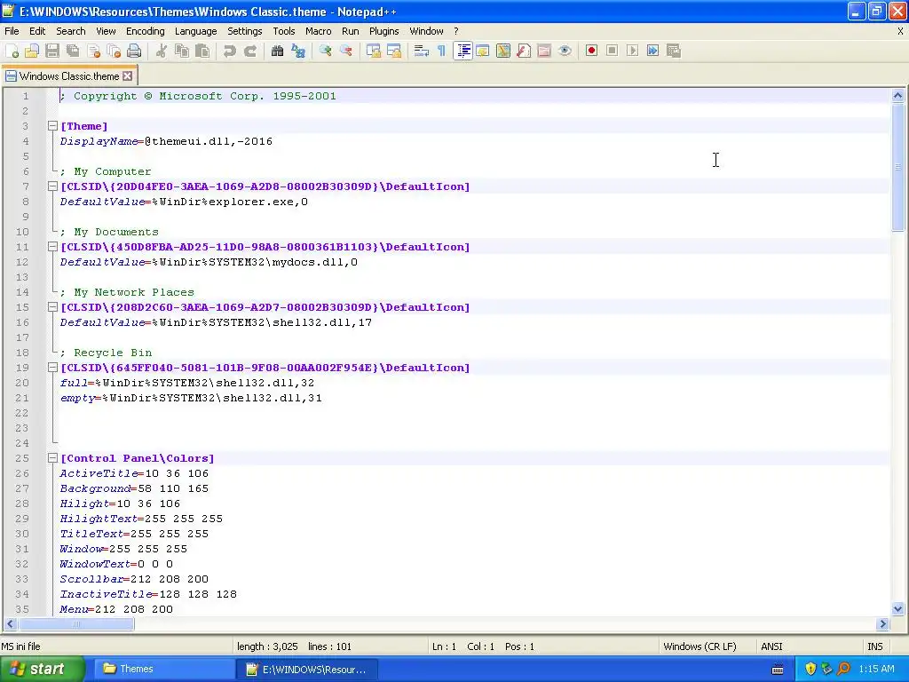The width and height of the screenshot is (909, 682).
Task: Undo the last action with Undo icon
Action: [x=230, y=51]
